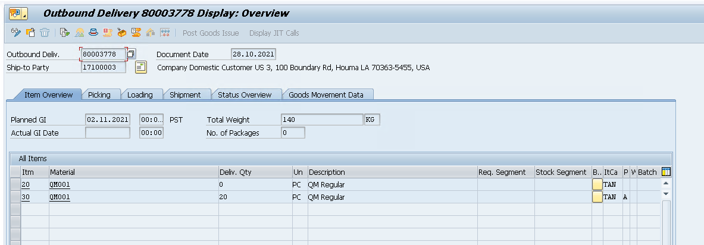The image size is (704, 245).
Task: Switch to the Picking tab
Action: point(99,95)
